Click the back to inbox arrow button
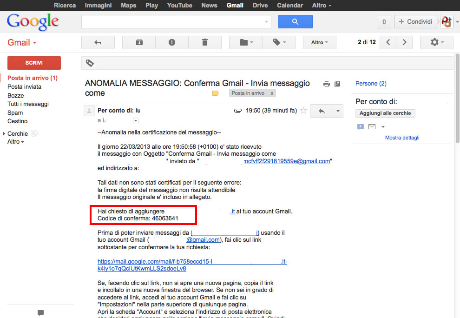Screen dimensions: 460x318 98,42
